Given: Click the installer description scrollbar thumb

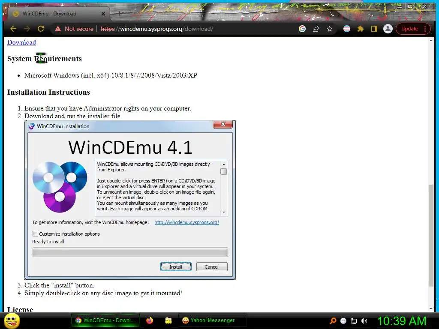Looking at the screenshot, I should tap(223, 172).
